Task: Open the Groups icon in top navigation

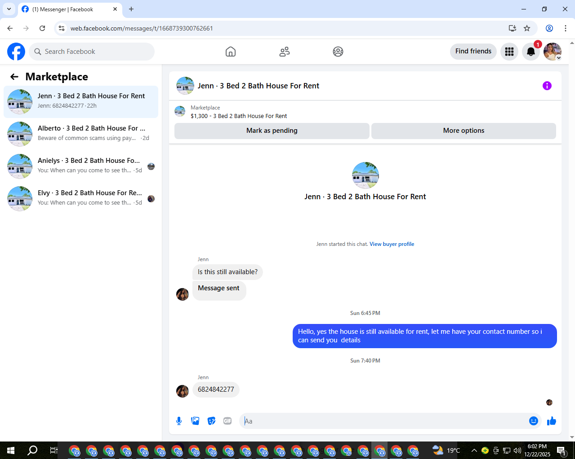Action: click(x=338, y=52)
